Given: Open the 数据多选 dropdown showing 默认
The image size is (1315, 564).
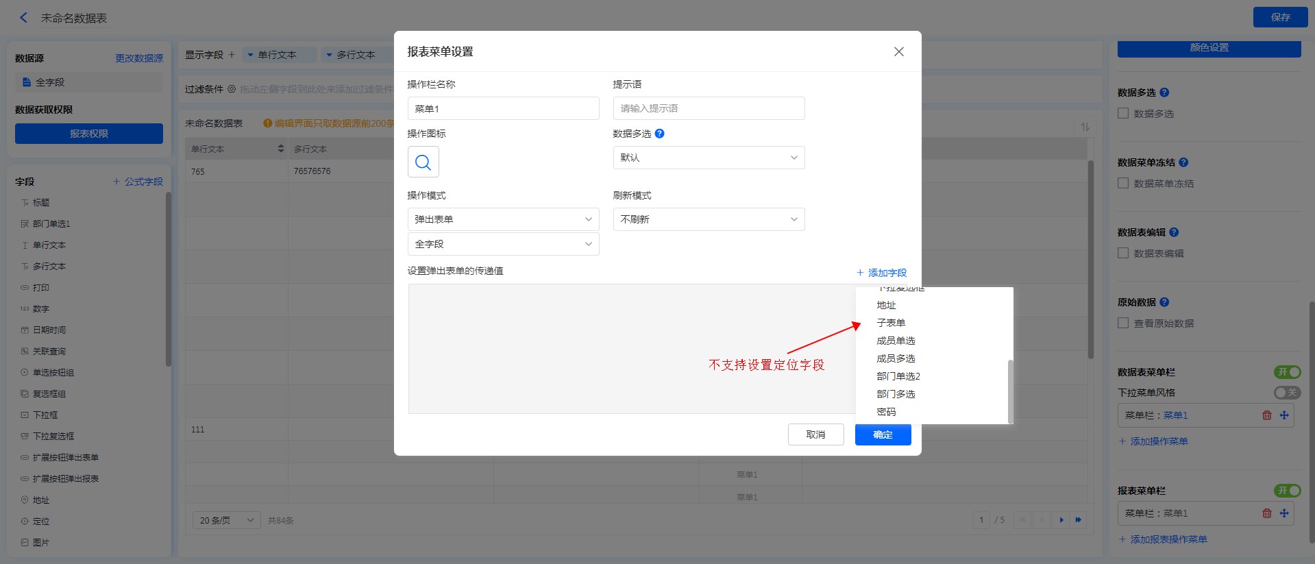Looking at the screenshot, I should tap(709, 158).
